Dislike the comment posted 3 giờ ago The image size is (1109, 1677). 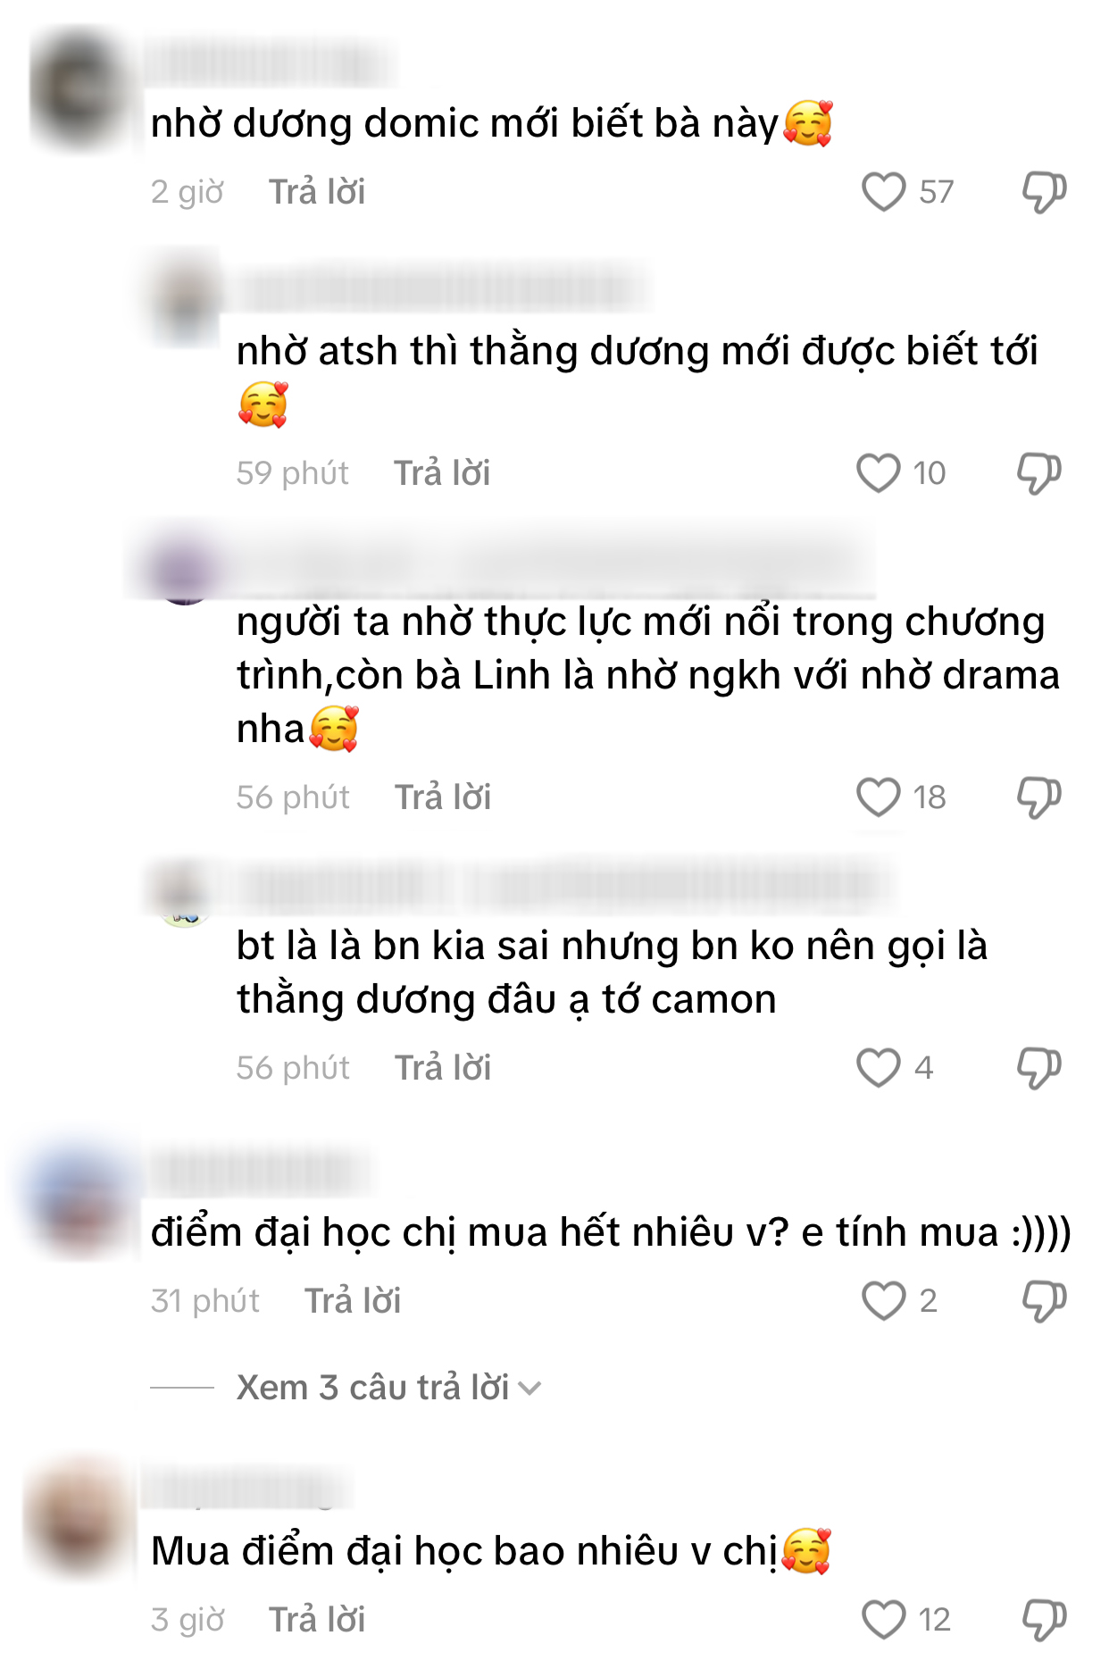point(1044,1620)
